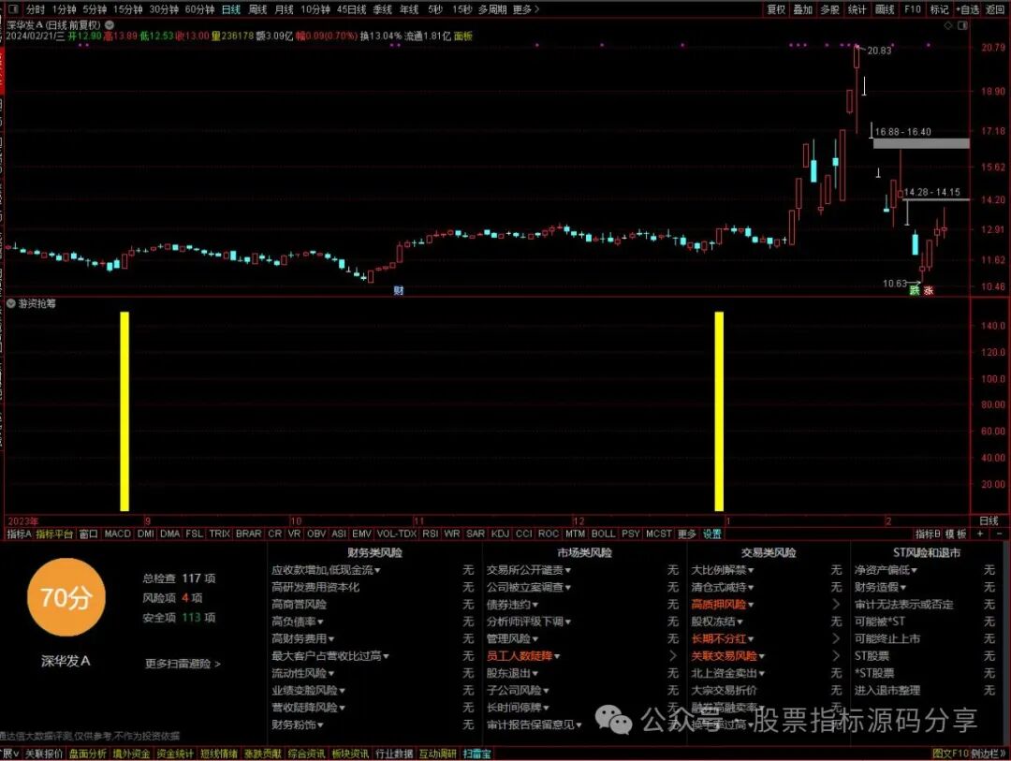The image size is (1011, 761).
Task: Open the 互动调研 tab
Action: (x=438, y=754)
